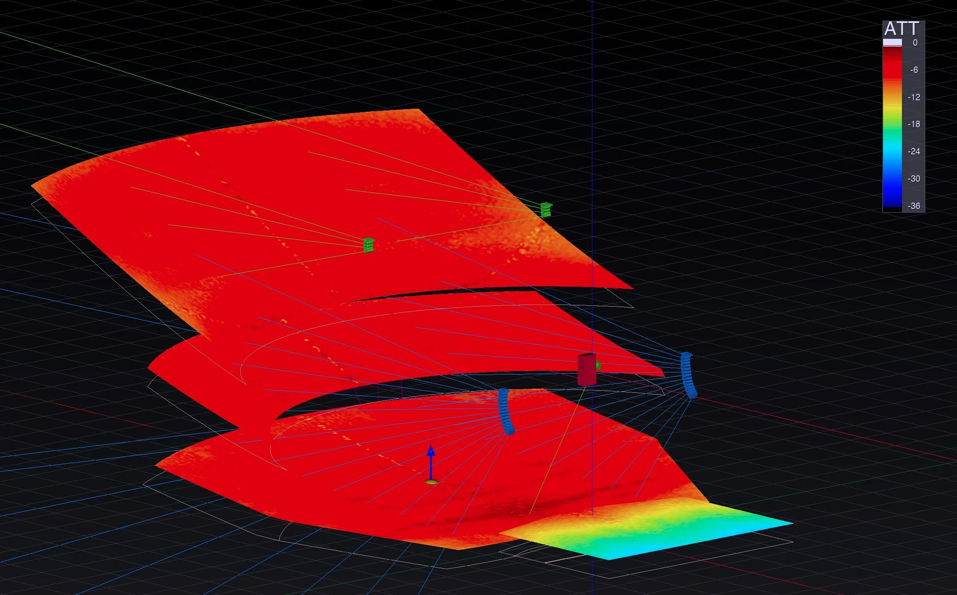Click the white swatch above the scale
957x595 pixels.
point(892,42)
